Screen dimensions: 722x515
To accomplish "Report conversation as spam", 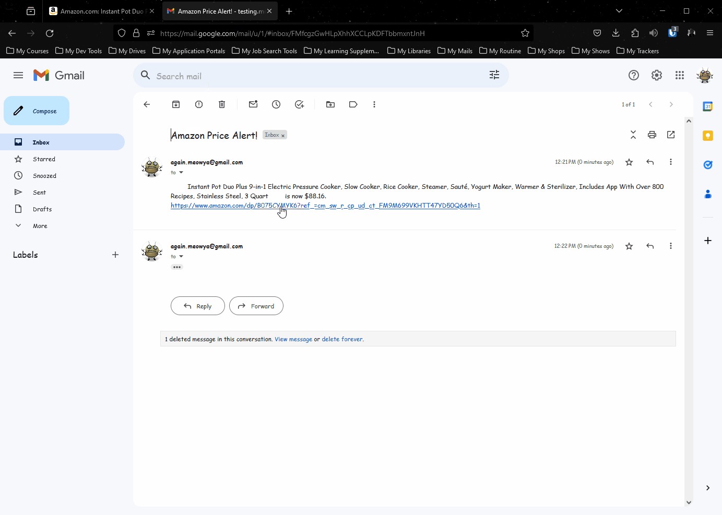I will tap(199, 104).
